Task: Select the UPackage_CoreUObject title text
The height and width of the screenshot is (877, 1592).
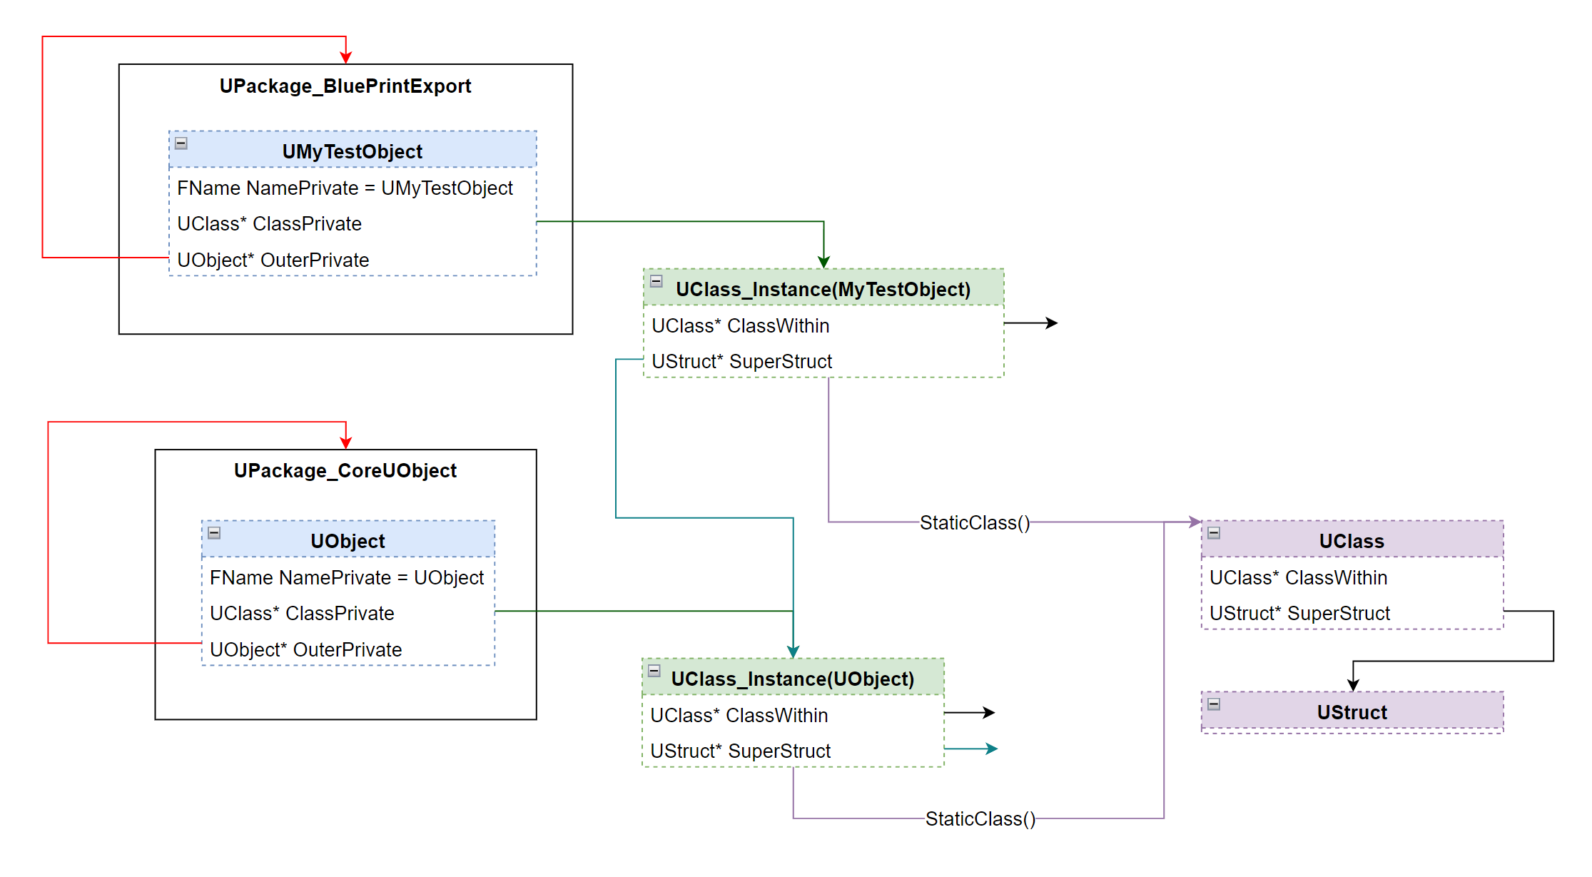Action: (345, 471)
